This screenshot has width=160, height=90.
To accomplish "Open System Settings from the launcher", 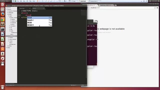I will tap(2, 59).
